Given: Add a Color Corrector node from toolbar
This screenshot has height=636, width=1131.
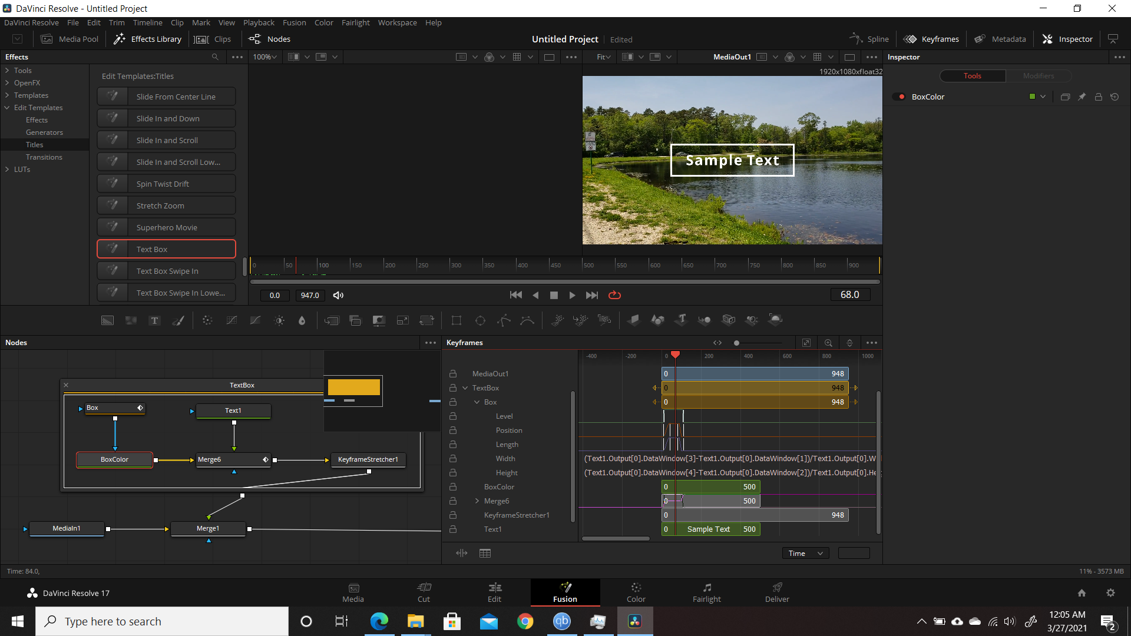Looking at the screenshot, I should point(207,320).
